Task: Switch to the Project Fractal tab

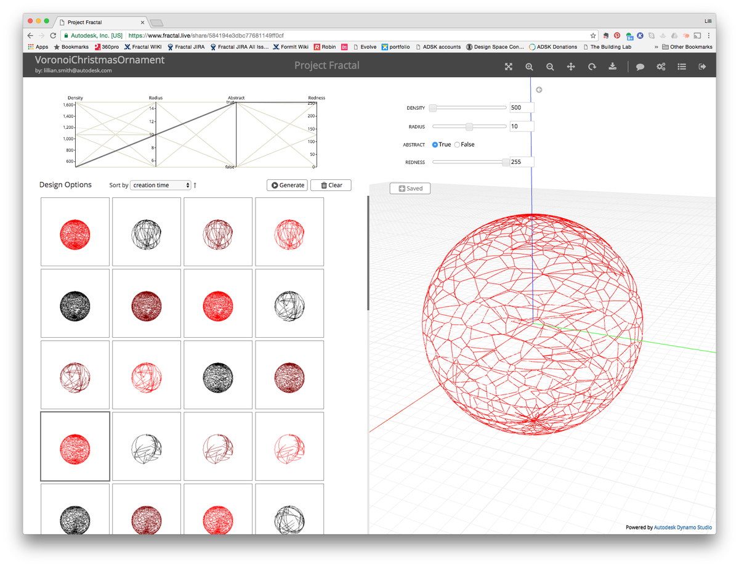Action: [102, 22]
